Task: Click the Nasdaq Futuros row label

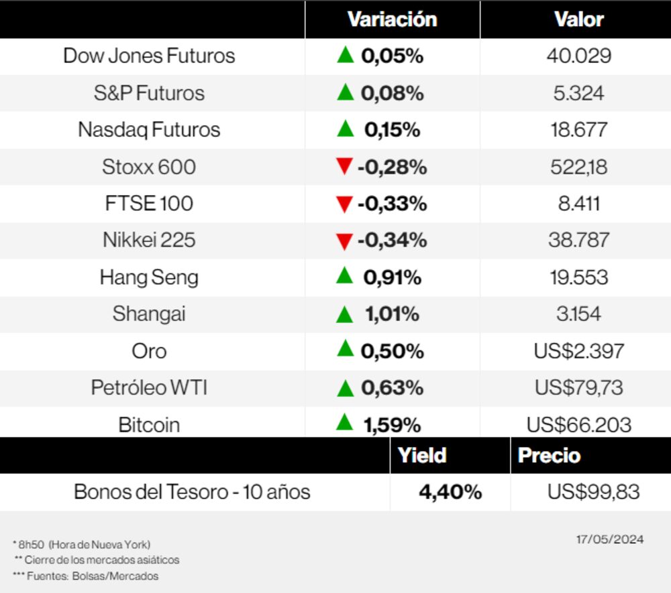Action: tap(149, 129)
